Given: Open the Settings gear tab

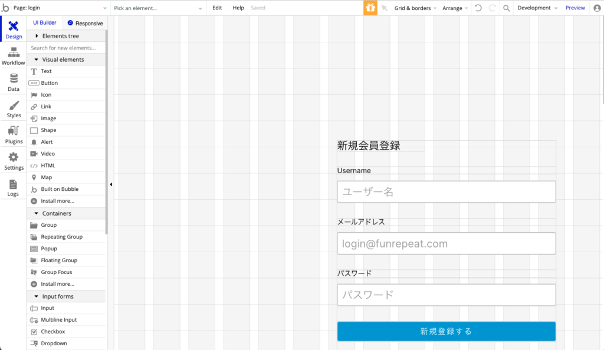Looking at the screenshot, I should pyautogui.click(x=14, y=161).
